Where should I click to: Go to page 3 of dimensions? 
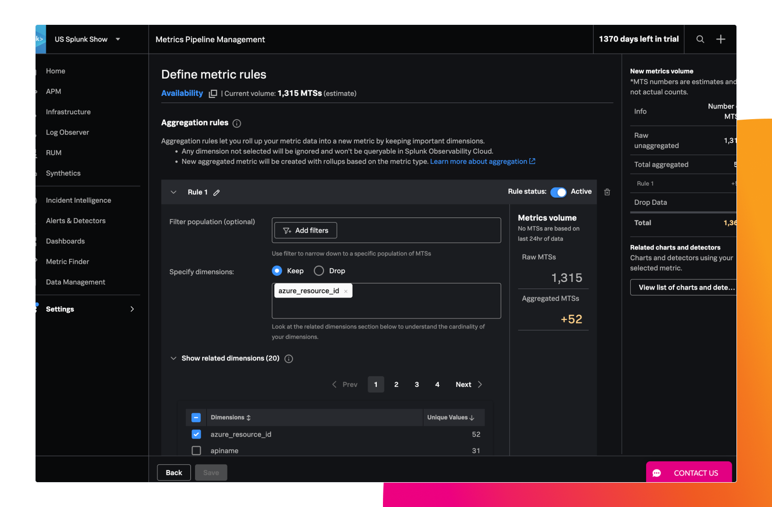[x=416, y=384]
